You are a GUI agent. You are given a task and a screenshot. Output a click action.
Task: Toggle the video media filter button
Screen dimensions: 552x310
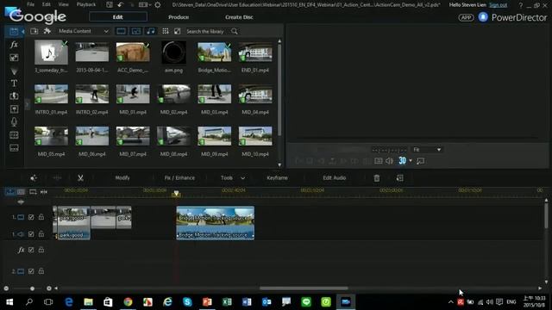(x=121, y=31)
